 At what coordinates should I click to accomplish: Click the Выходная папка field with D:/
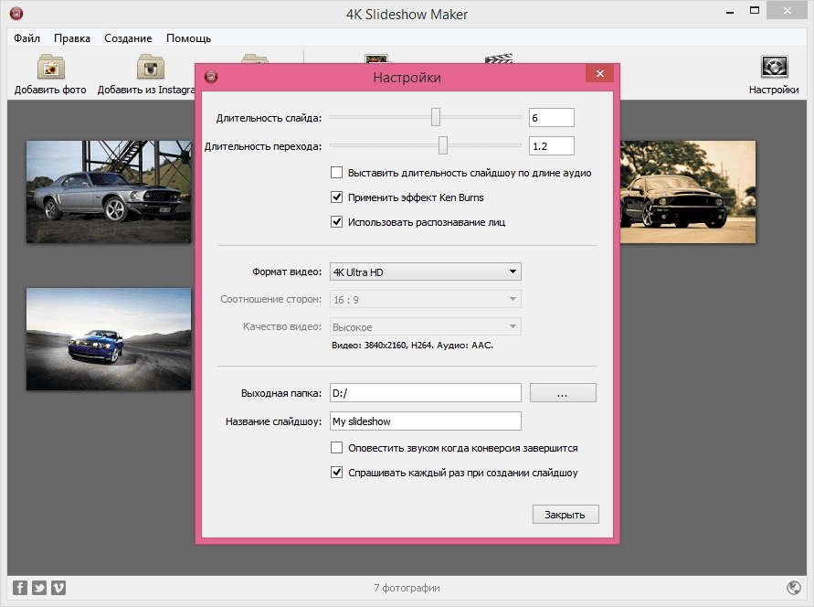(x=425, y=393)
